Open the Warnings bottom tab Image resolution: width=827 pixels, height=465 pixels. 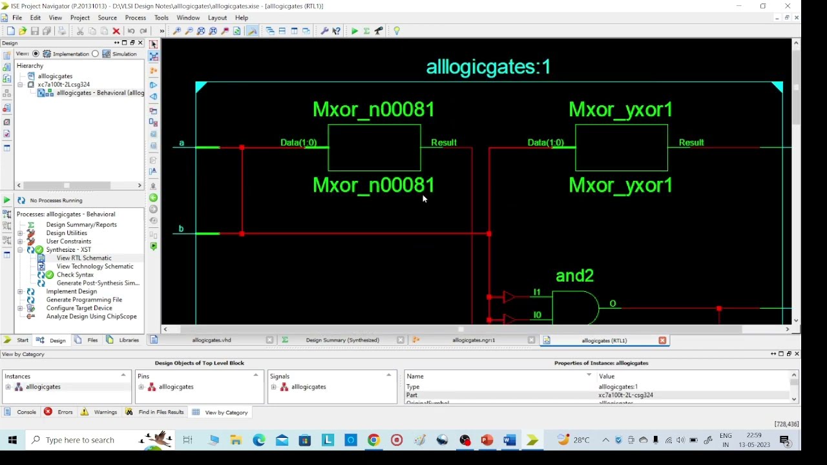coord(99,412)
